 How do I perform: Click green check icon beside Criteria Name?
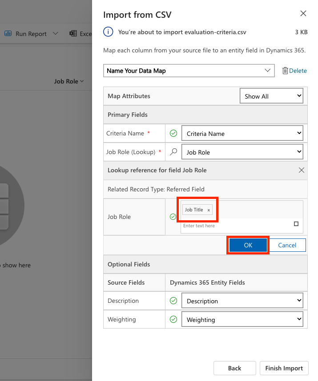point(173,133)
